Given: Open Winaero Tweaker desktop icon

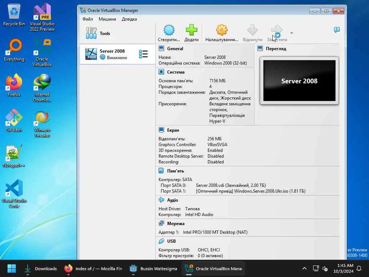Looking at the screenshot, I should click(x=42, y=123).
